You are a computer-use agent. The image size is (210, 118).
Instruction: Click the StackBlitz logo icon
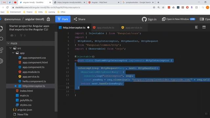(x=1, y=19)
